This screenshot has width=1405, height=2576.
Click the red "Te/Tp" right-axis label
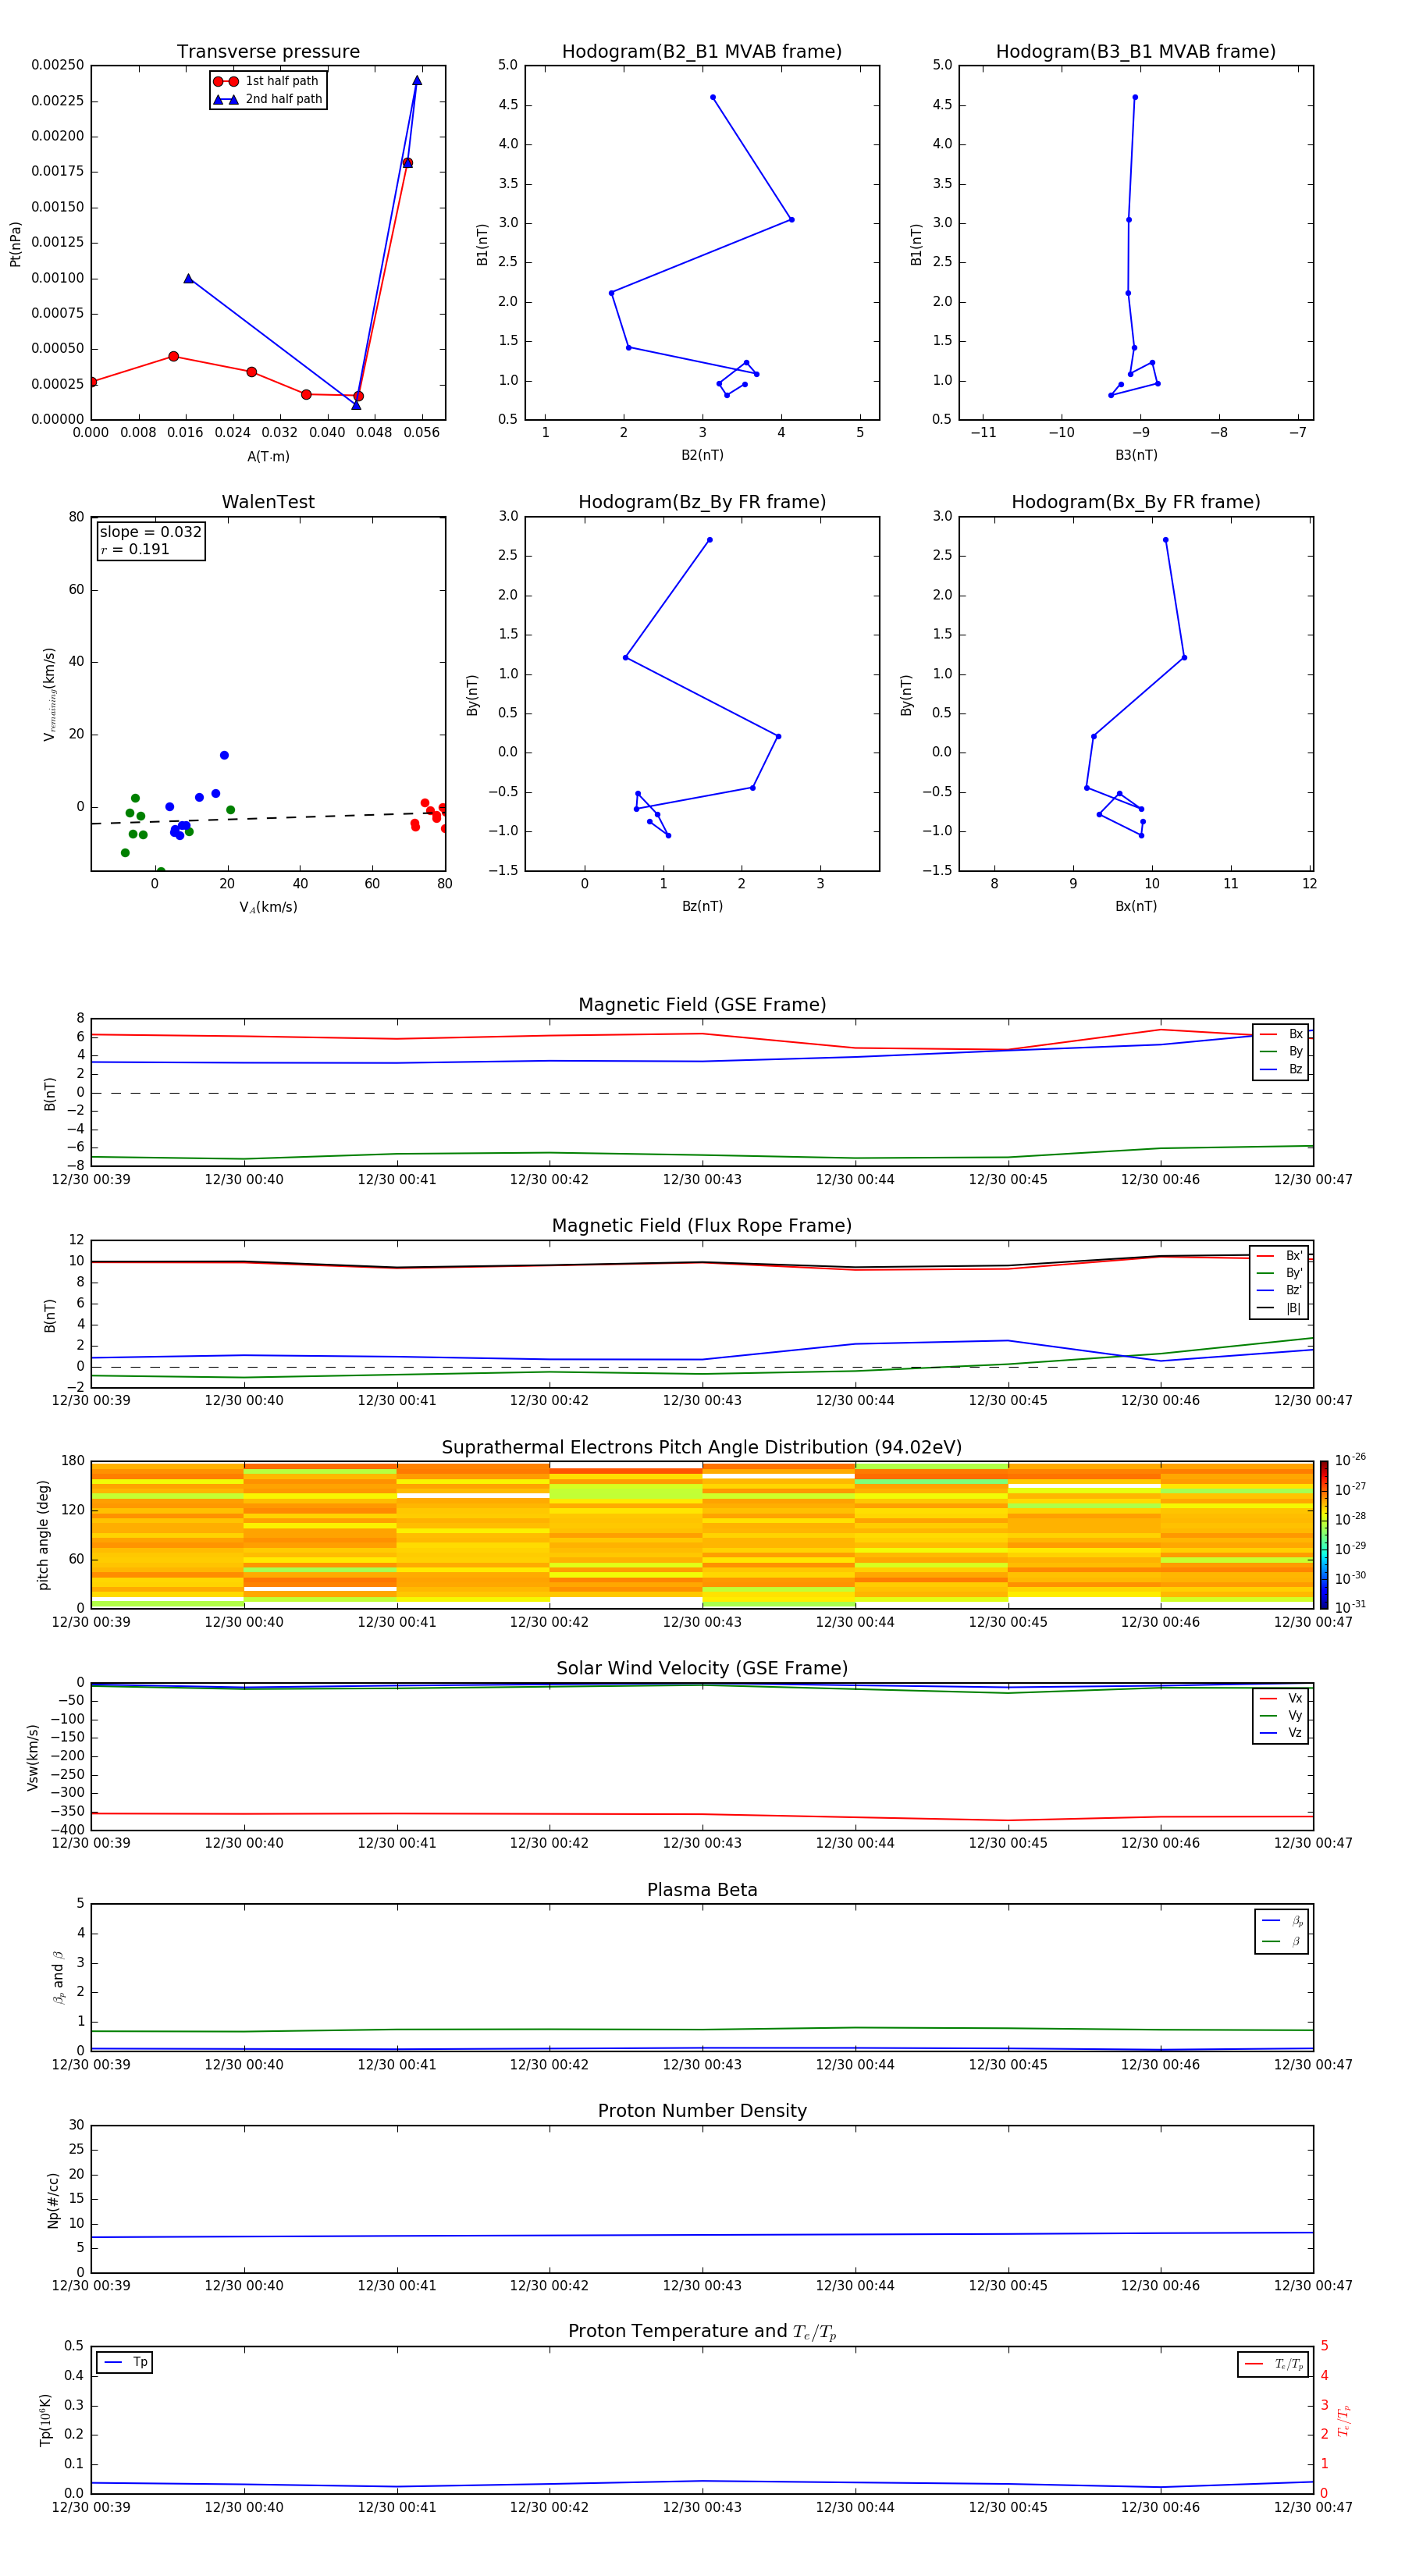pyautogui.click(x=1344, y=2420)
